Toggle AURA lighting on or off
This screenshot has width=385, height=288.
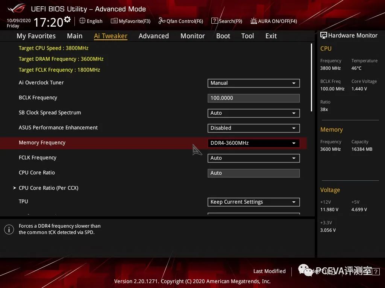click(274, 21)
